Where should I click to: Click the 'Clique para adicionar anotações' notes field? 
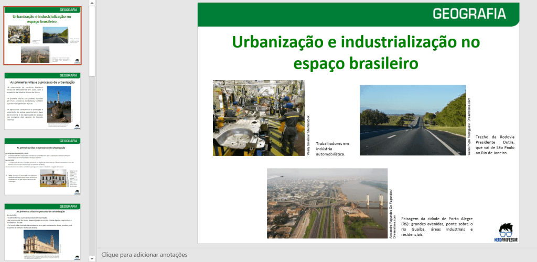click(145, 255)
